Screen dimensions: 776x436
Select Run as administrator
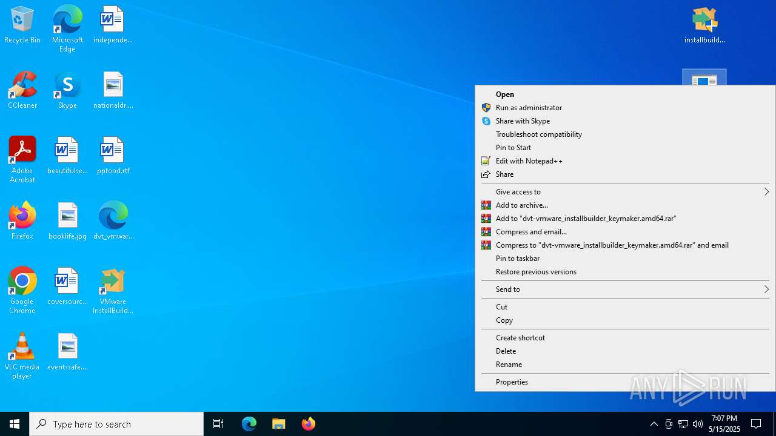(x=625, y=108)
